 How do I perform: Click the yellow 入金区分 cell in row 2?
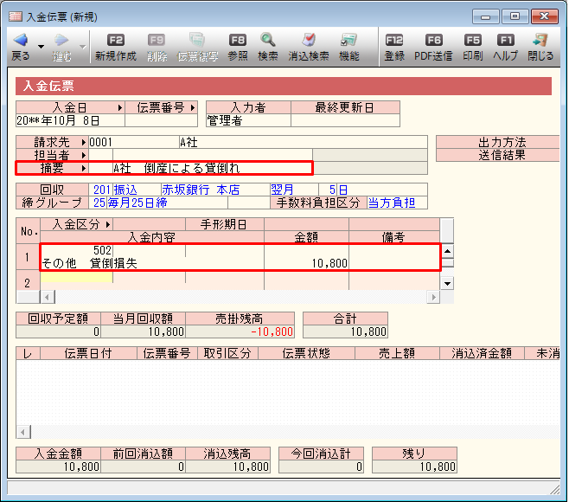(x=77, y=277)
